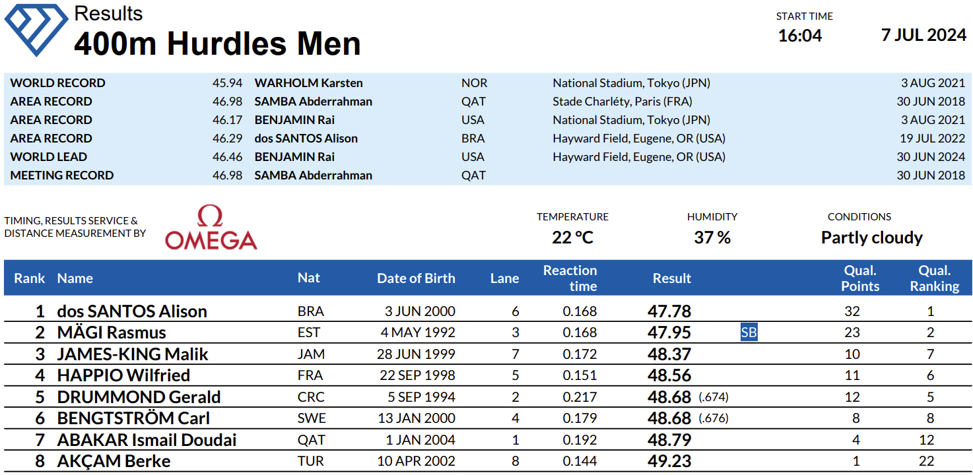Click the 400m Hurdles Men title
The height and width of the screenshot is (475, 973).
(x=217, y=44)
